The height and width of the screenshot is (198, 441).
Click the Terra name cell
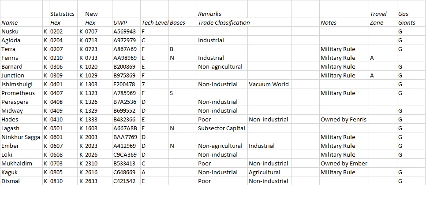point(21,49)
